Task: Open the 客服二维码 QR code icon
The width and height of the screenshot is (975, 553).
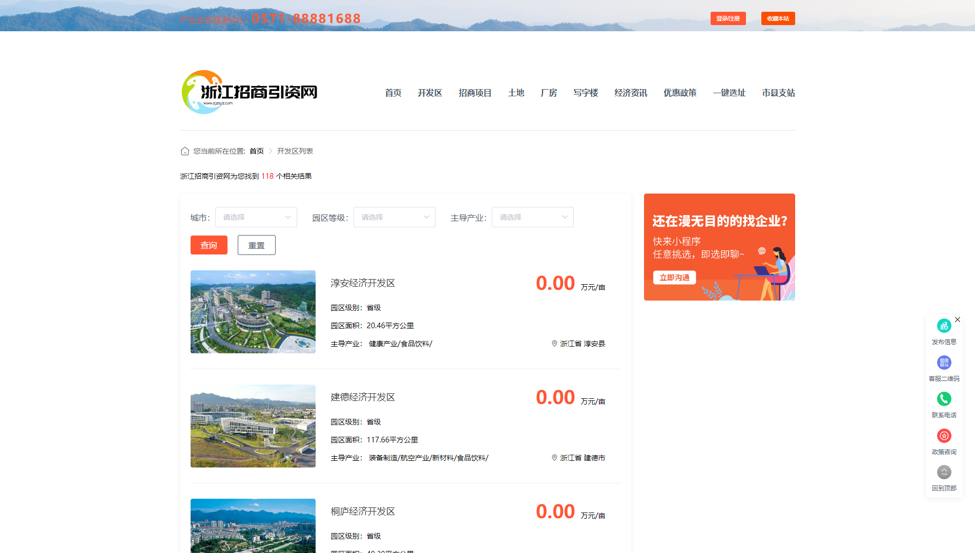Action: 944,363
